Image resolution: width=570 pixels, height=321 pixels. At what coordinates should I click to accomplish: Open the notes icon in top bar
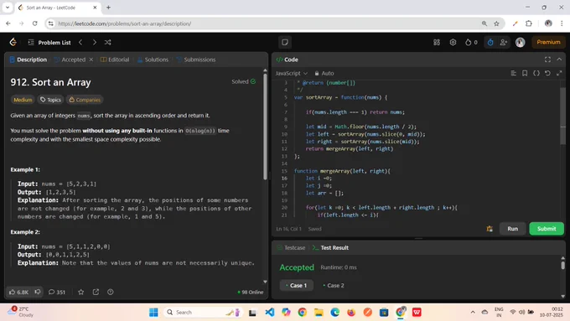(285, 42)
